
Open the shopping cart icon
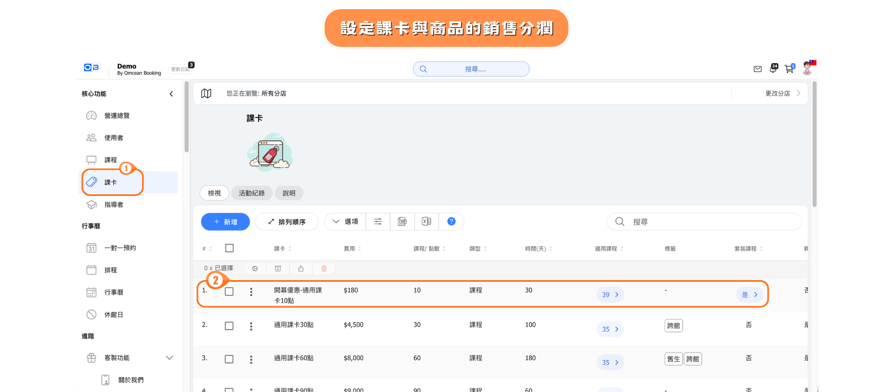[x=789, y=69]
